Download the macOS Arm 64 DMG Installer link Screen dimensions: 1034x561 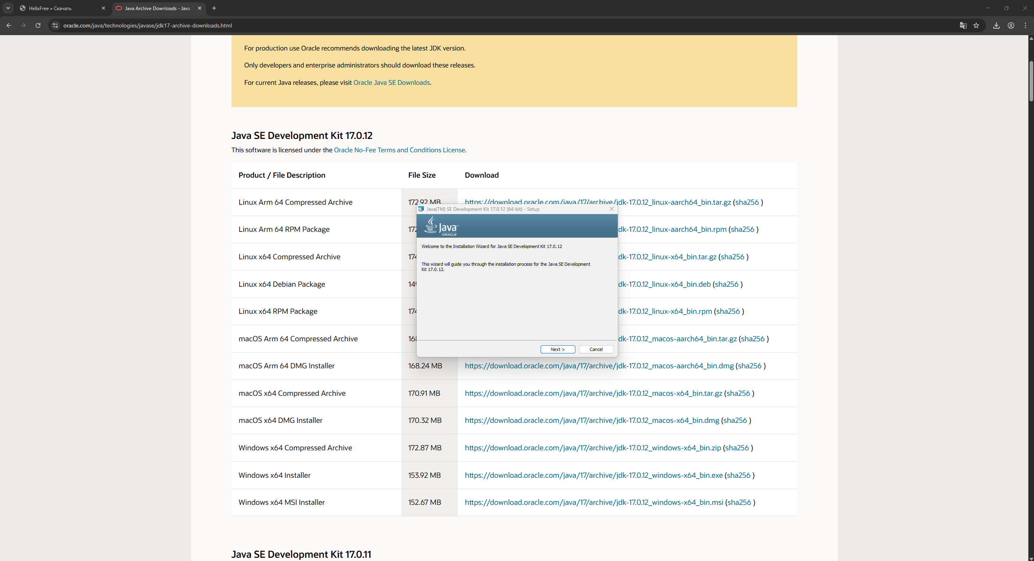tap(599, 366)
